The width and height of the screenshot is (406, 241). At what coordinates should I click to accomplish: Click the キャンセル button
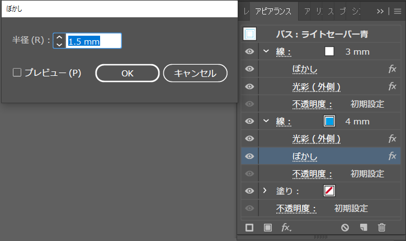[195, 73]
